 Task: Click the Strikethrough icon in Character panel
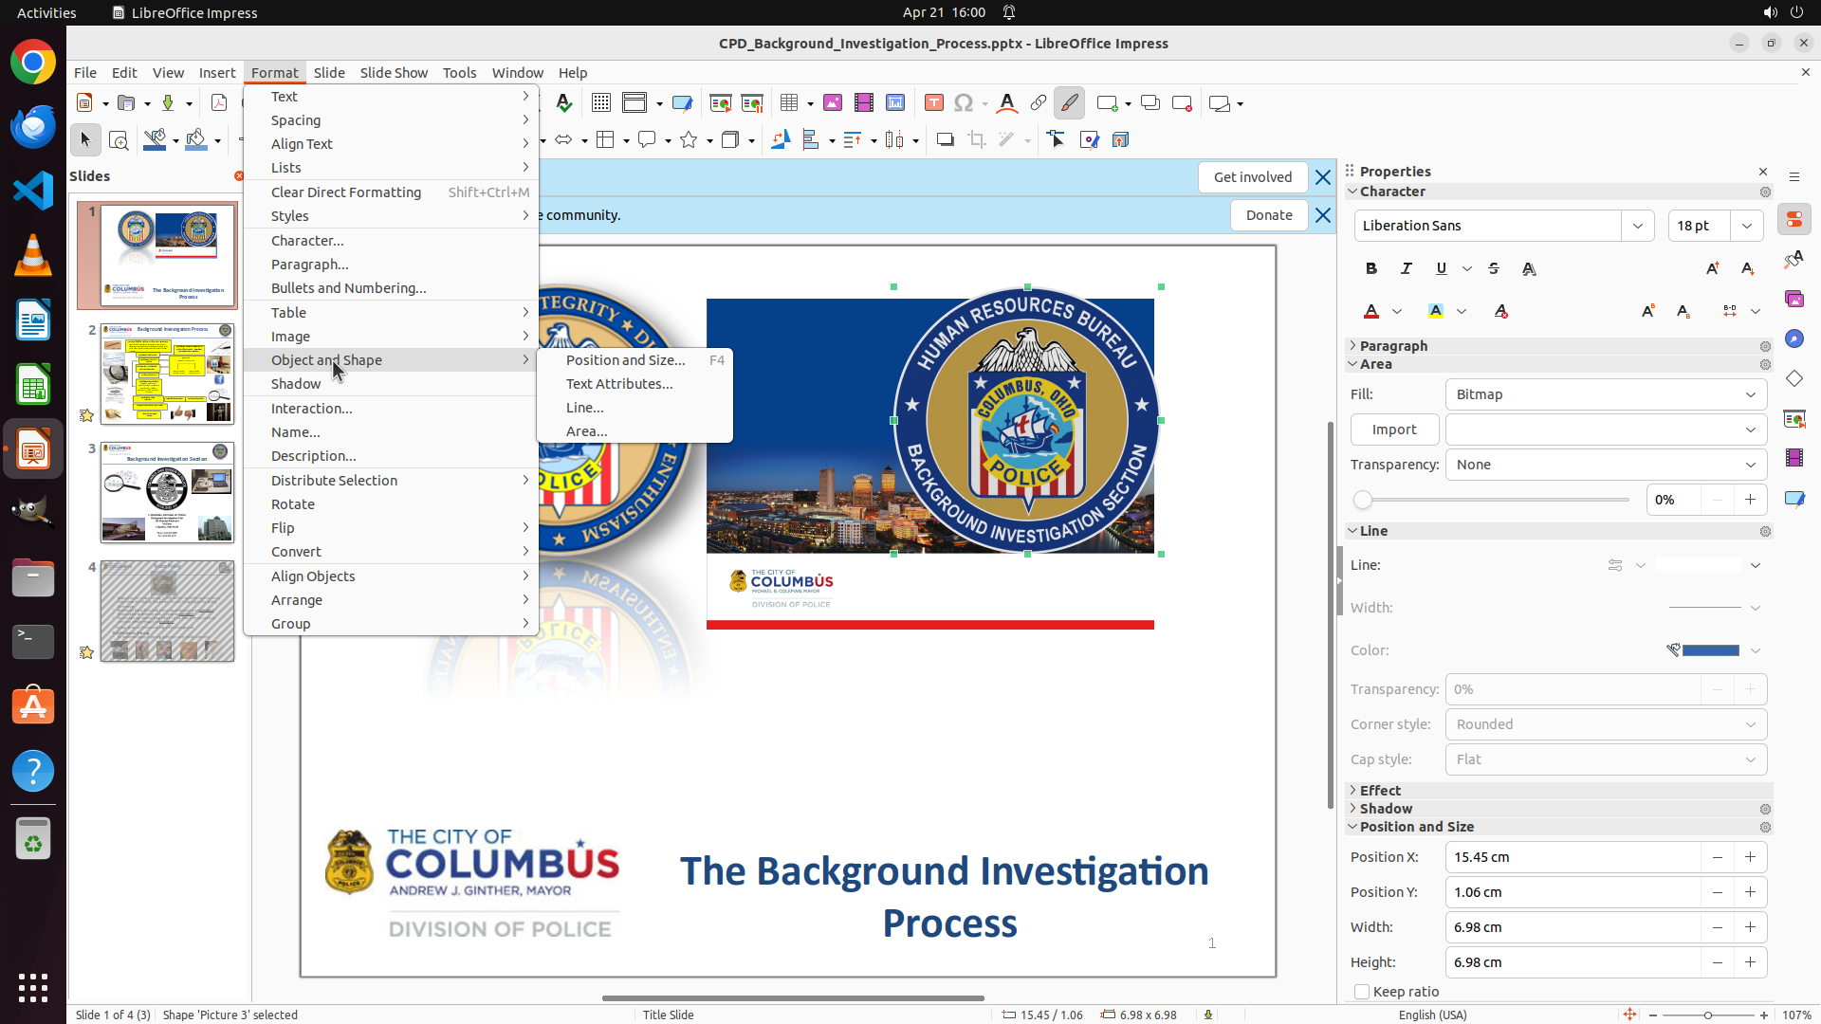(1494, 269)
